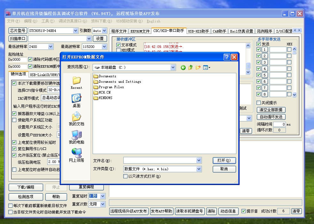Open 我的文档 shortcut in places bar
Screen dimensions: 314x224
tap(76, 119)
